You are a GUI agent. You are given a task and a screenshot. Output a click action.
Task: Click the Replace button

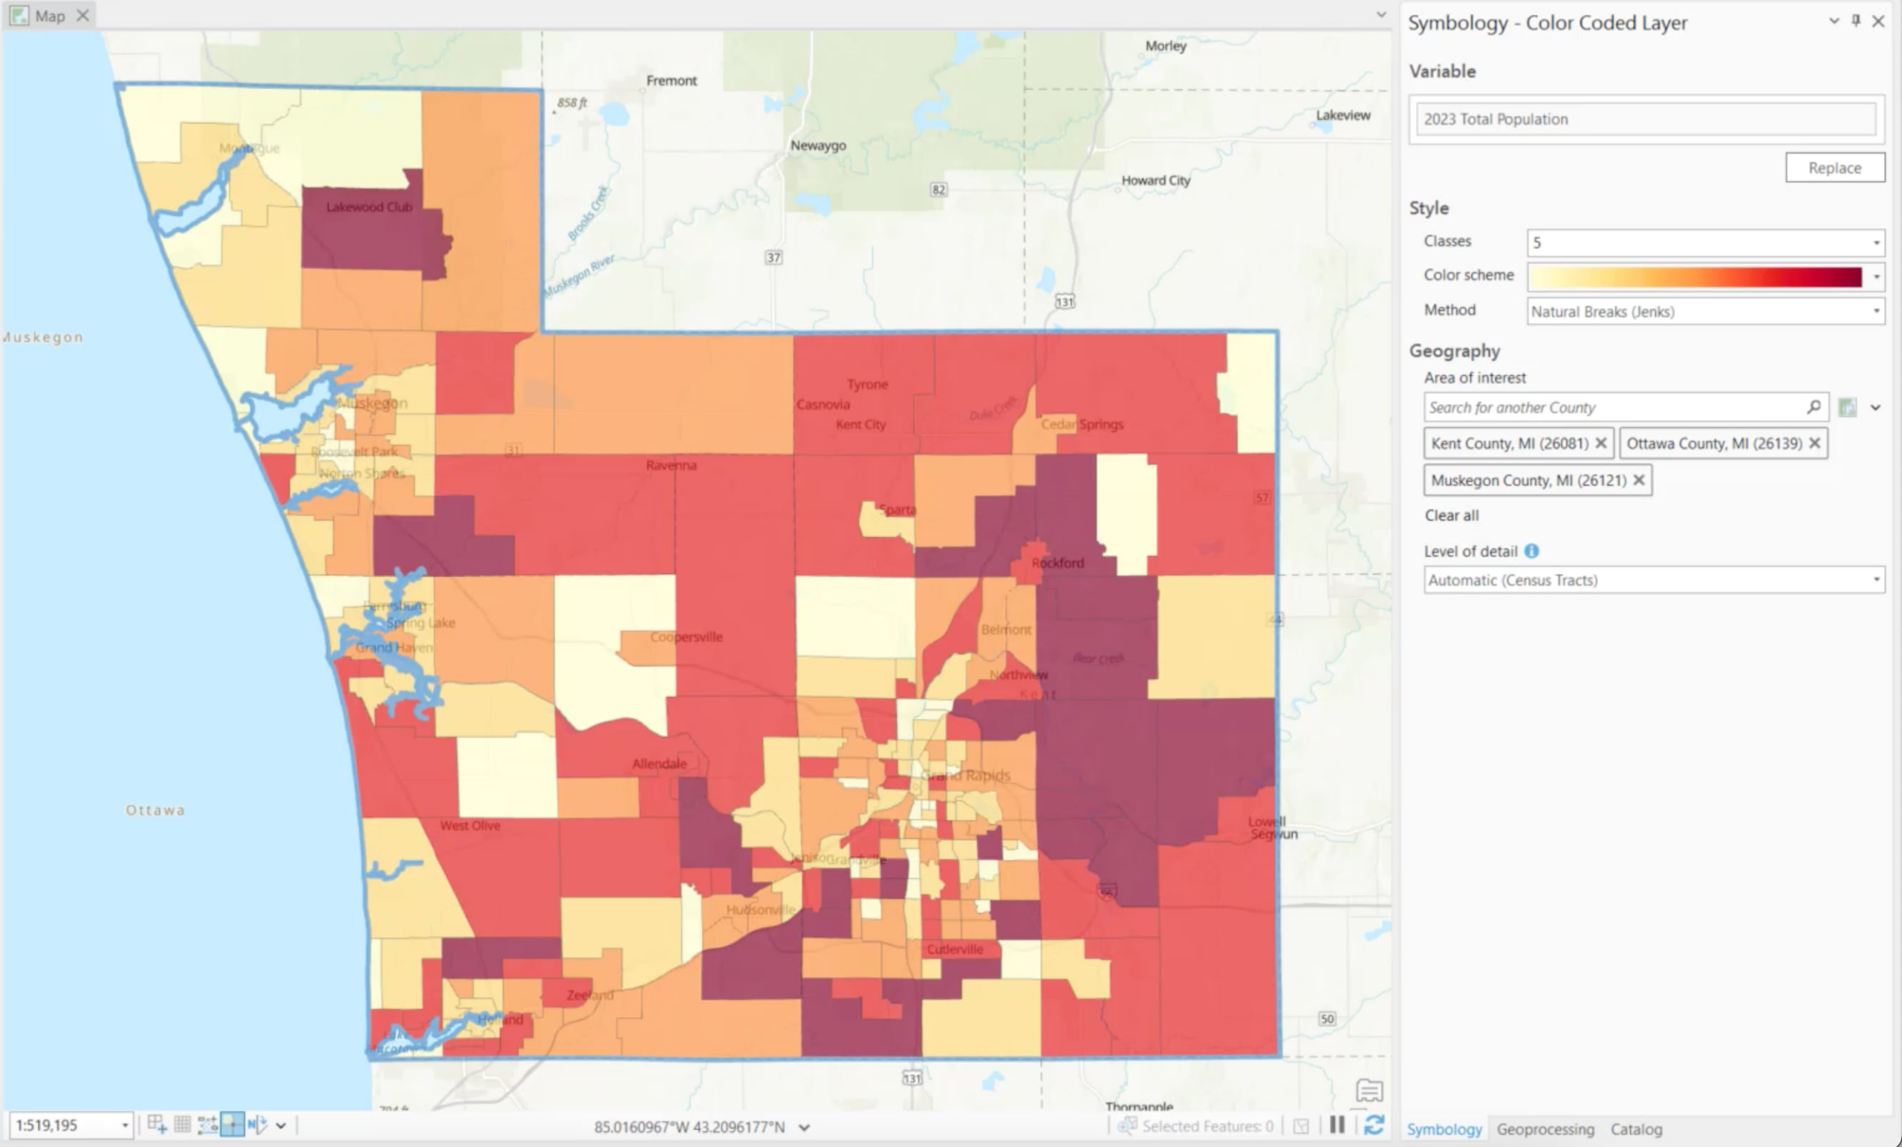pyautogui.click(x=1834, y=167)
